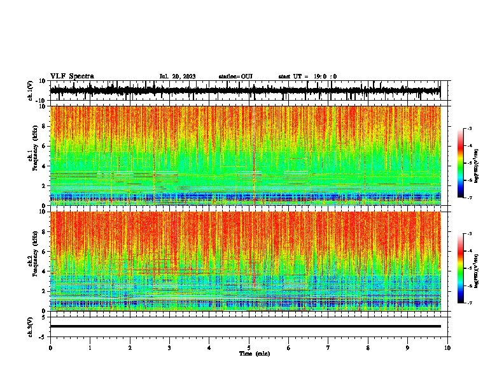
Task: Click the "-7" label on ch.2 color scale
Action: (469, 303)
